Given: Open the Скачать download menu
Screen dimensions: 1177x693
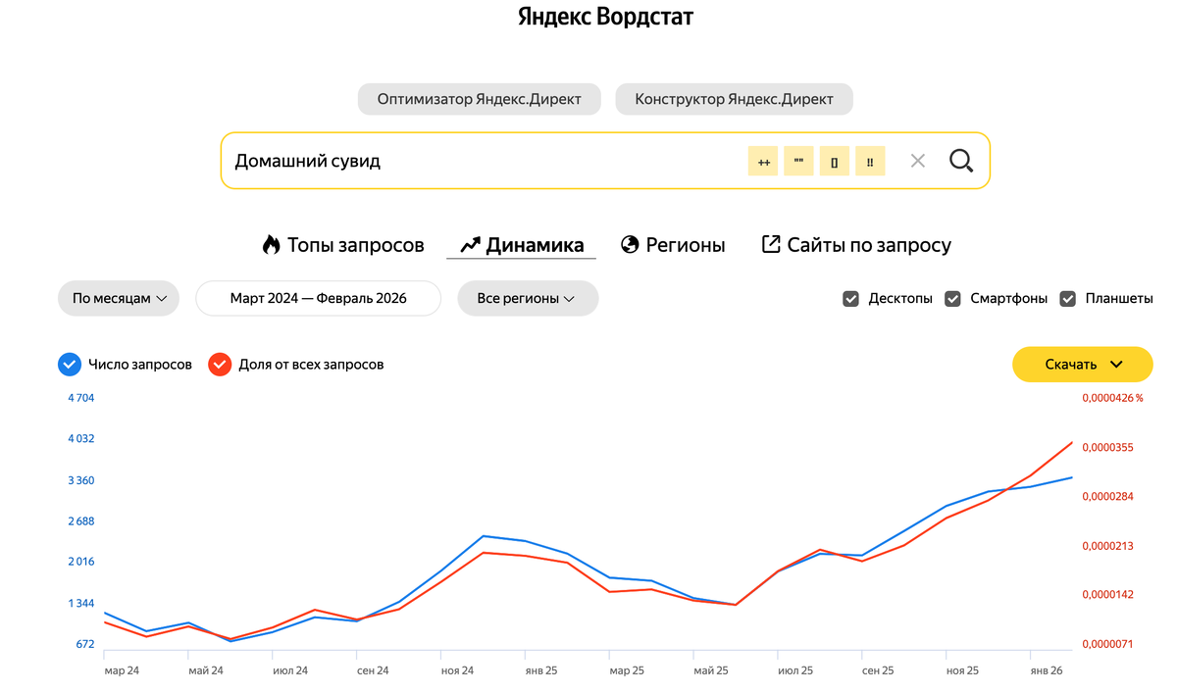Looking at the screenshot, I should (x=1083, y=365).
